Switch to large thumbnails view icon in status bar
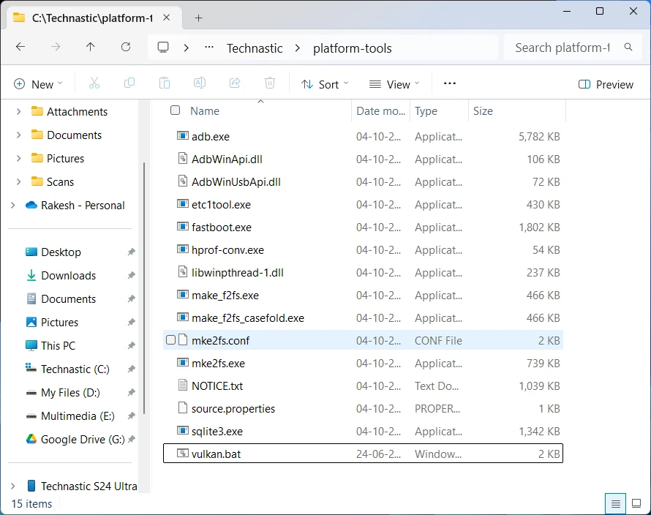The image size is (651, 515). click(636, 503)
